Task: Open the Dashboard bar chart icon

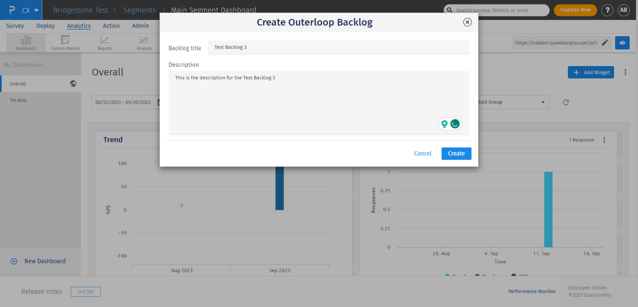Action: (x=26, y=40)
